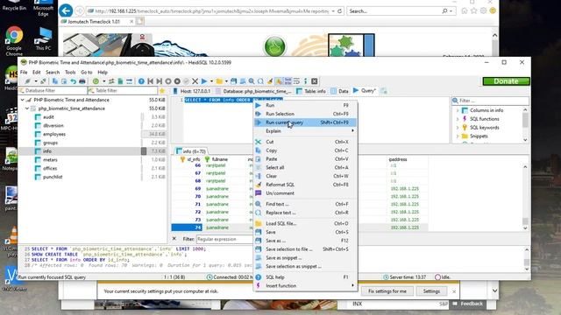Image resolution: width=561 pixels, height=315 pixels.
Task: Click the Database filter input field
Action: point(53,91)
